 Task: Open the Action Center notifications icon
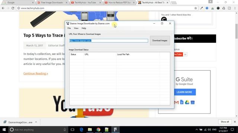tap(232, 130)
